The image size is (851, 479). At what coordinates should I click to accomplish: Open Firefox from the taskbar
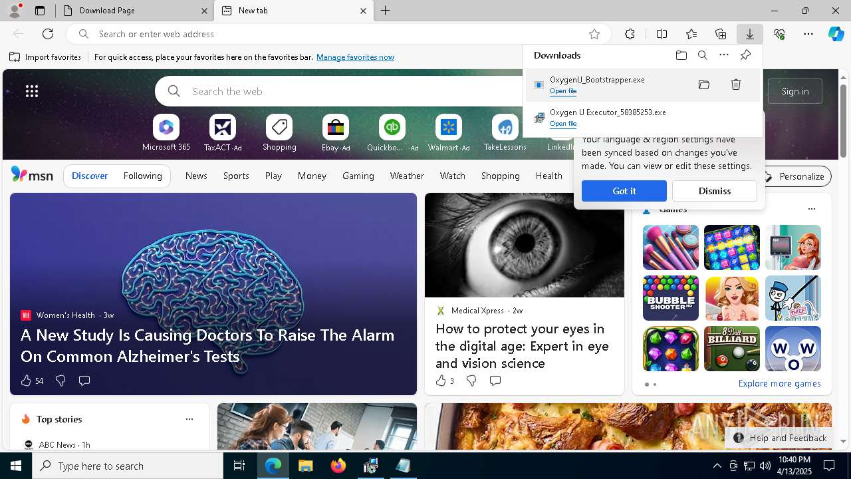(x=338, y=466)
